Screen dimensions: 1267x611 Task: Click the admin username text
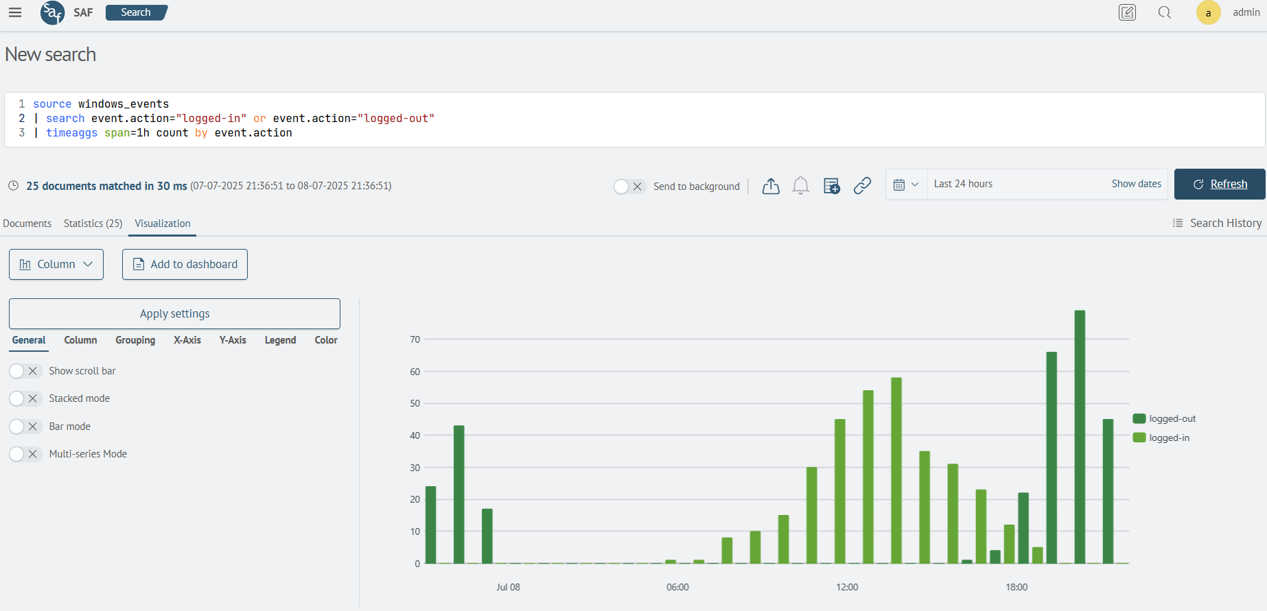click(x=1246, y=12)
